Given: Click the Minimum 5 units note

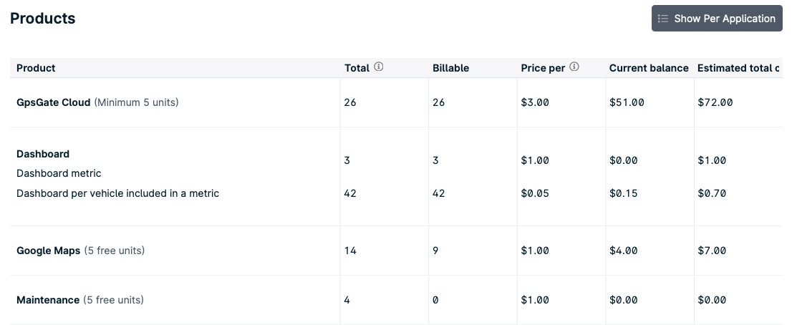Looking at the screenshot, I should pos(136,102).
